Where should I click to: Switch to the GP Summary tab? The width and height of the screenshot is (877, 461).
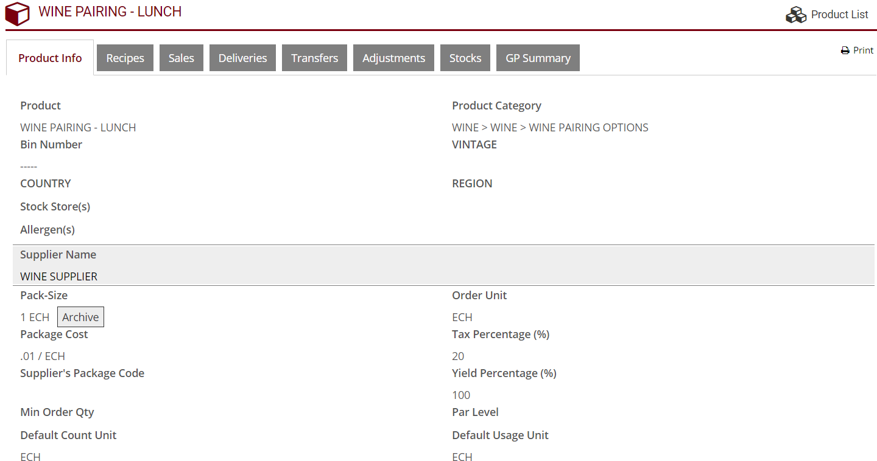538,57
